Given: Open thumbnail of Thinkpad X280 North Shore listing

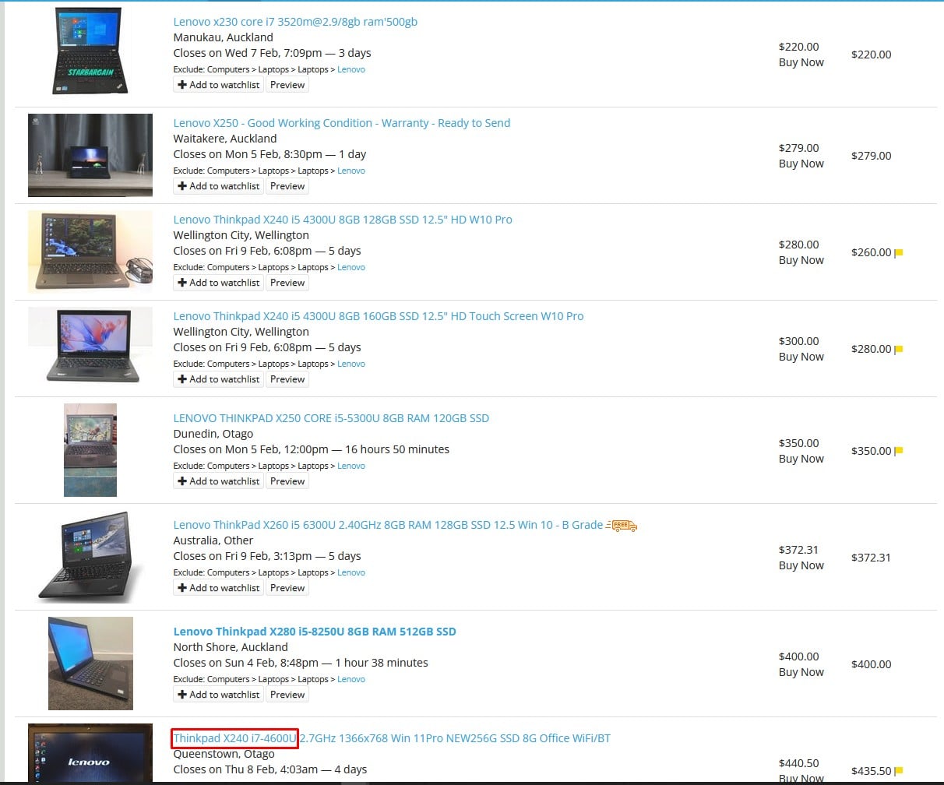Looking at the screenshot, I should [90, 664].
